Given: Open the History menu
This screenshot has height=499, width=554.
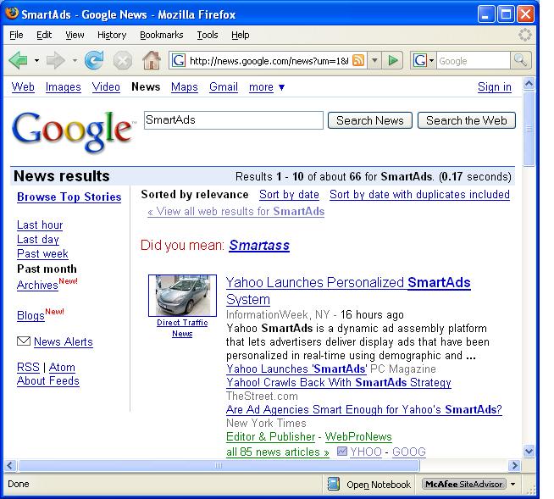Looking at the screenshot, I should pyautogui.click(x=112, y=35).
